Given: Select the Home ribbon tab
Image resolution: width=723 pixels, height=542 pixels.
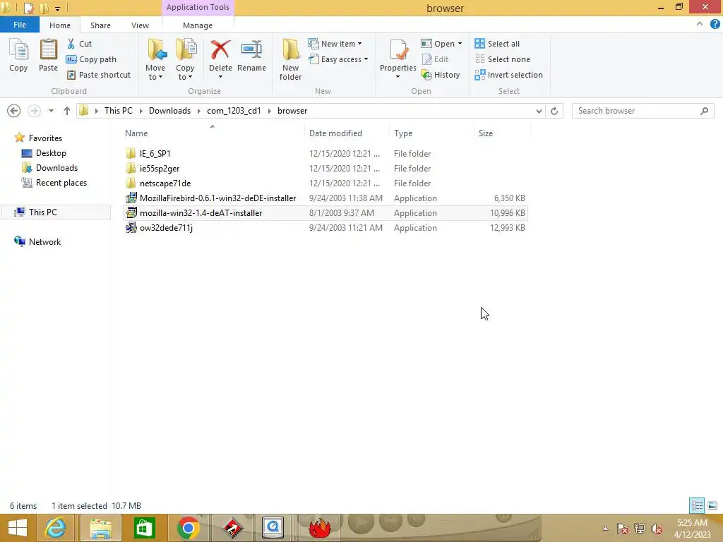Looking at the screenshot, I should click(60, 25).
